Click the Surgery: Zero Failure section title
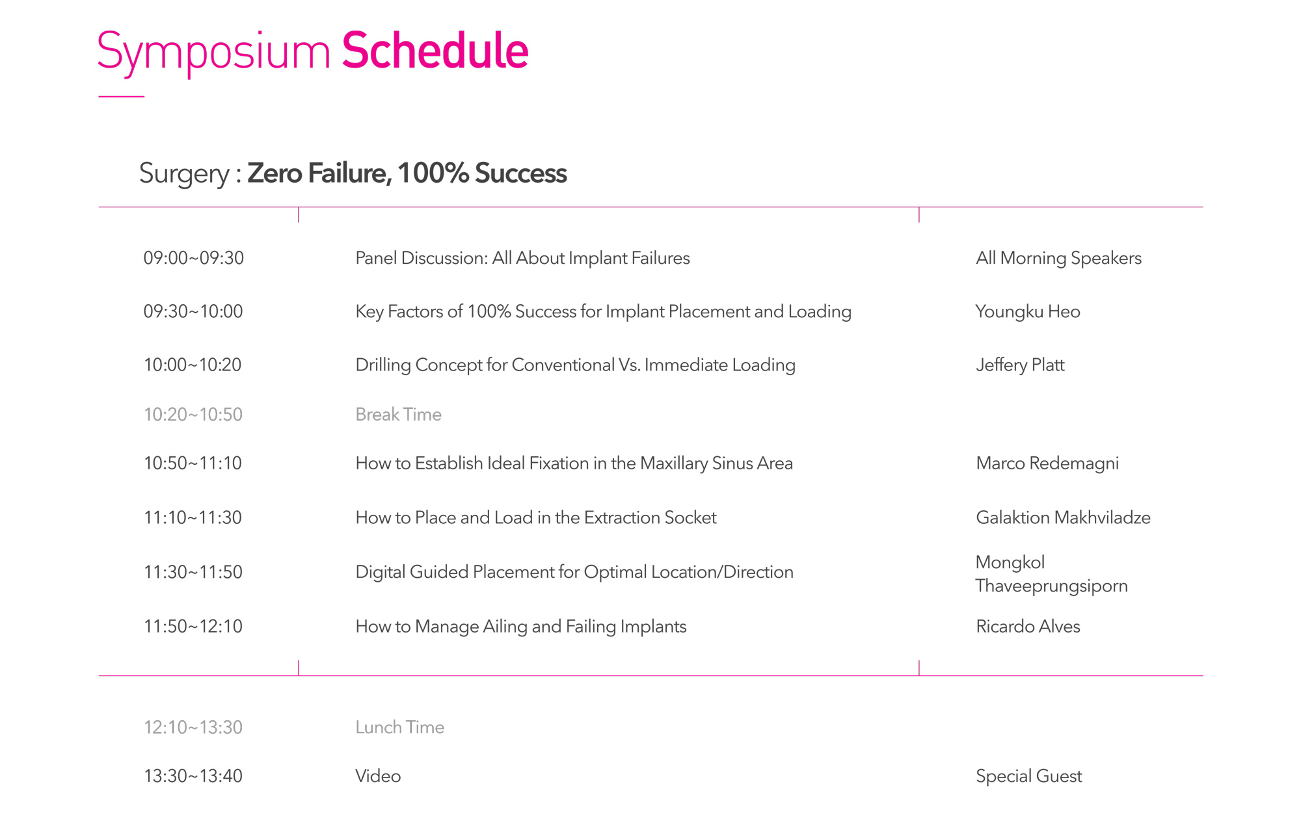1301x821 pixels. 353,174
